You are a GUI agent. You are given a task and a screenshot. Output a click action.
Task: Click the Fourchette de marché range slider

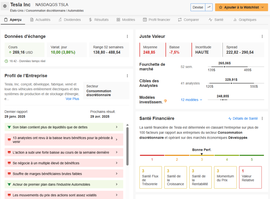pos(236,67)
